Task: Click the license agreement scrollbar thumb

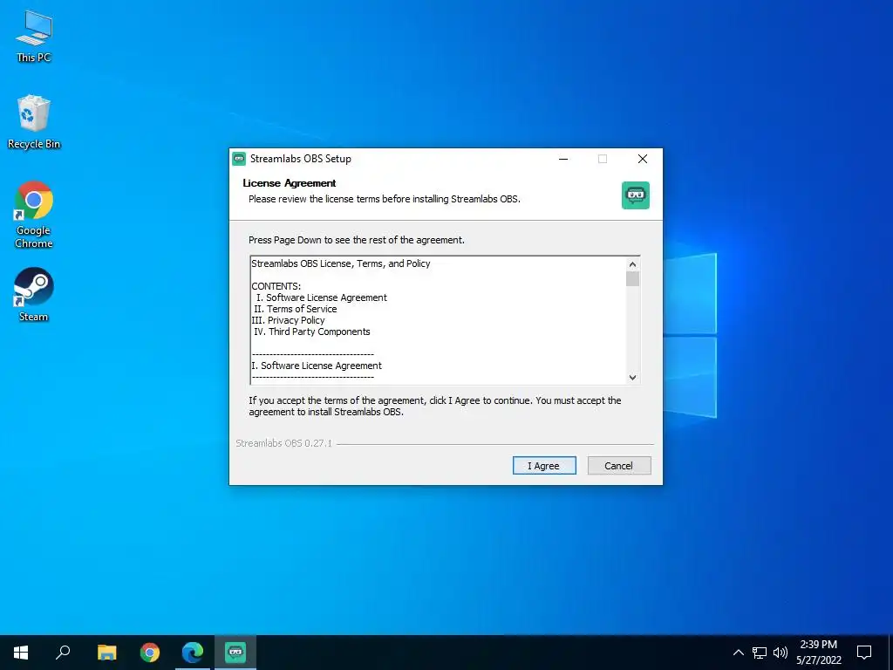Action: pyautogui.click(x=632, y=278)
